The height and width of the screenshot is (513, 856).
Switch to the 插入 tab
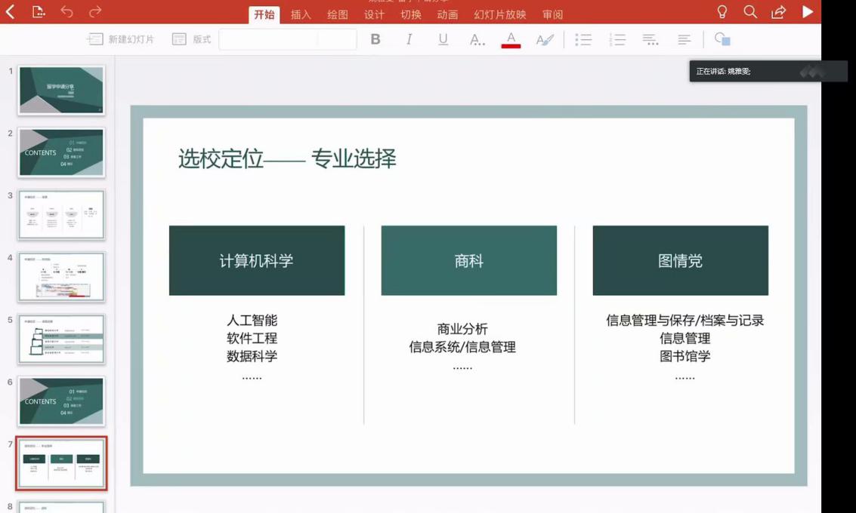(301, 14)
